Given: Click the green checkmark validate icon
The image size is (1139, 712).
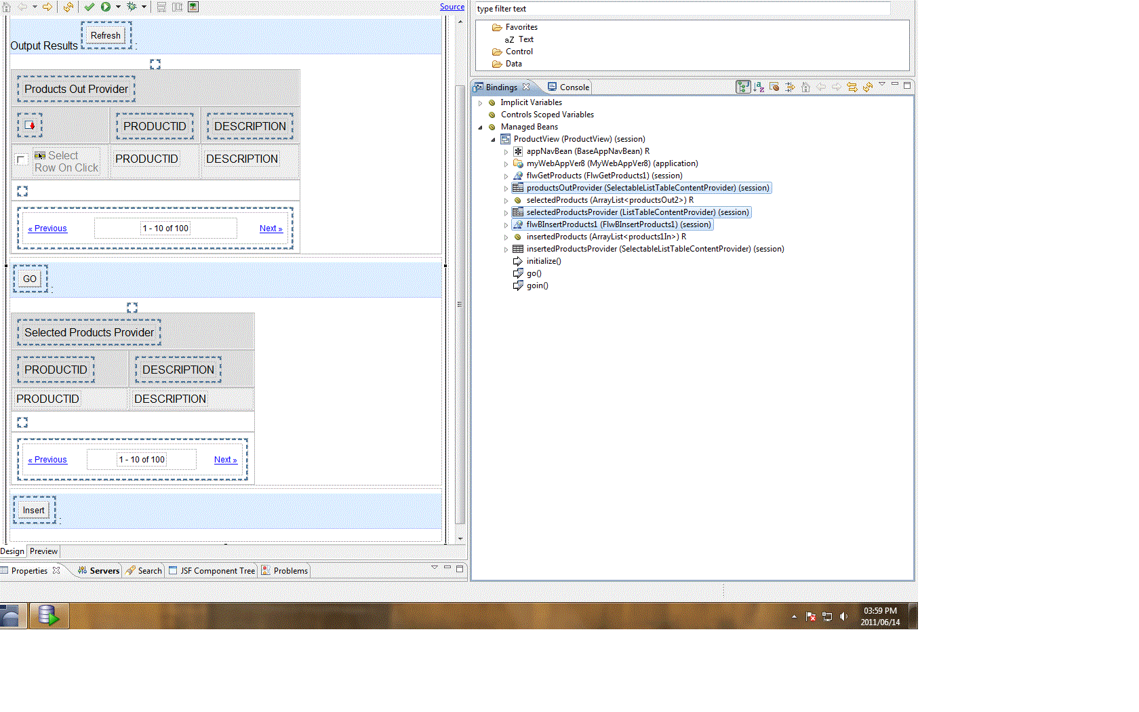Looking at the screenshot, I should point(89,7).
